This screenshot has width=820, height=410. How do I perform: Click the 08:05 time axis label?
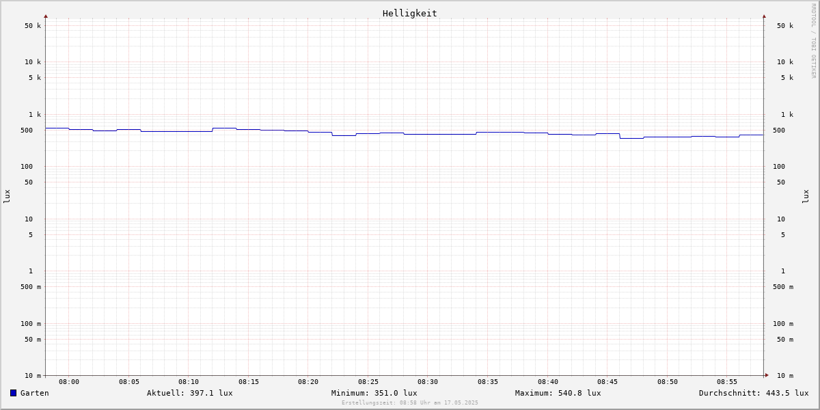click(129, 382)
